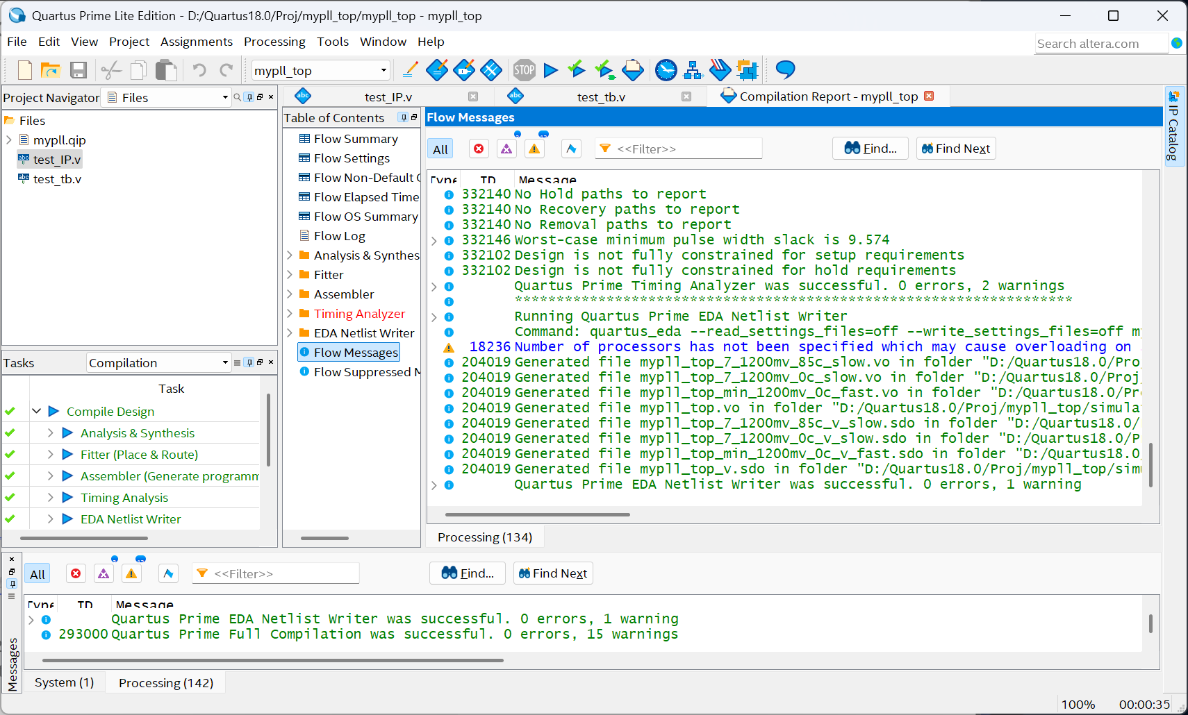Image resolution: width=1188 pixels, height=715 pixels.
Task: Click the search icon in Project Navigator
Action: [x=238, y=97]
